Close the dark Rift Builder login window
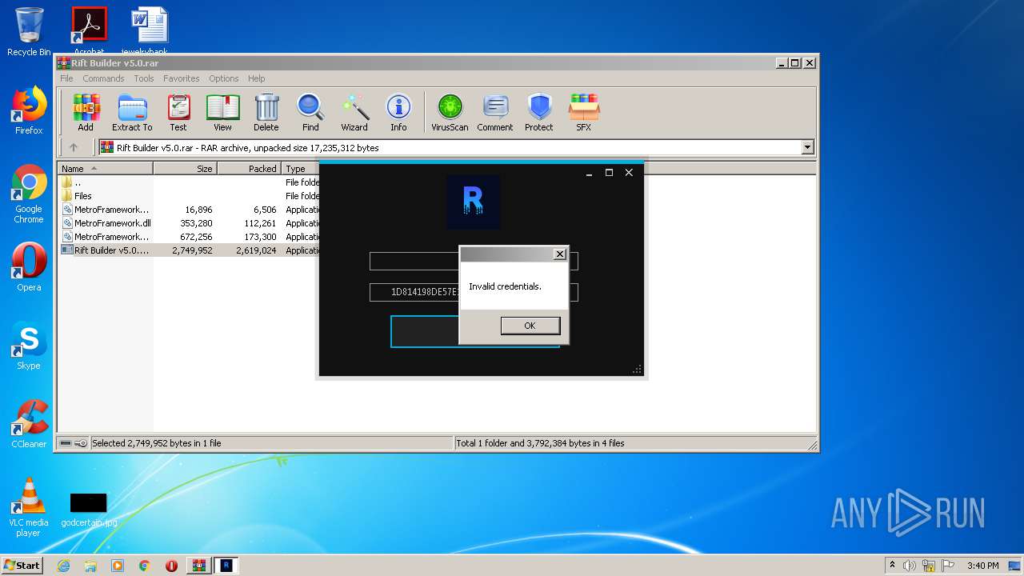Viewport: 1024px width, 576px height. (629, 173)
